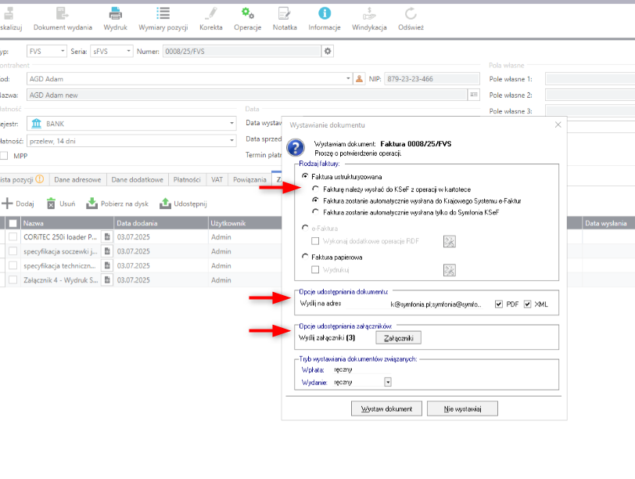This screenshot has width=635, height=479.
Task: Click Pobierz na dysk download icon
Action: (91, 203)
